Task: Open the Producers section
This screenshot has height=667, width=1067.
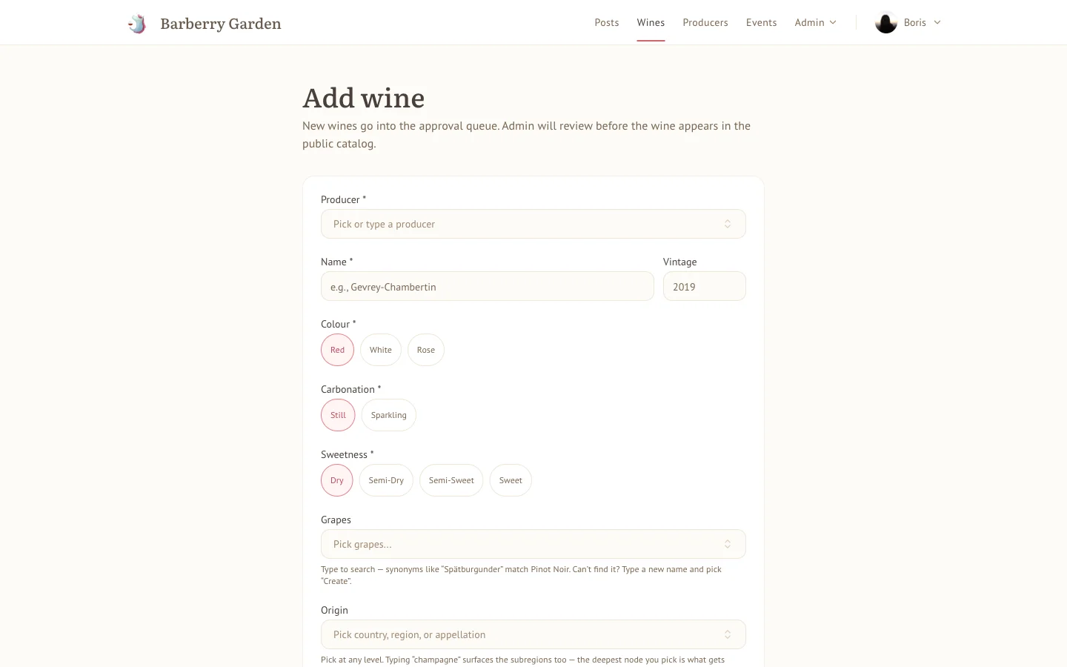Action: pyautogui.click(x=705, y=22)
